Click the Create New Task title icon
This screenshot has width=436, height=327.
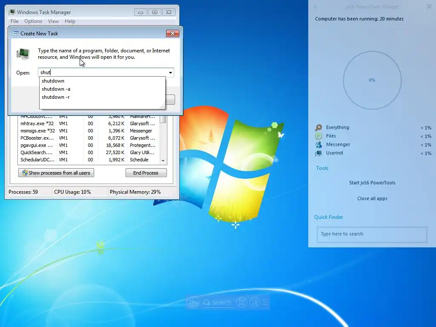(16, 33)
